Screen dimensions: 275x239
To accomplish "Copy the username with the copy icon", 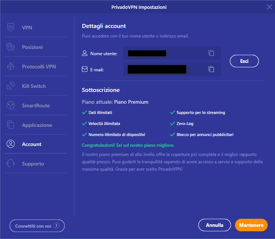I will tap(211, 53).
